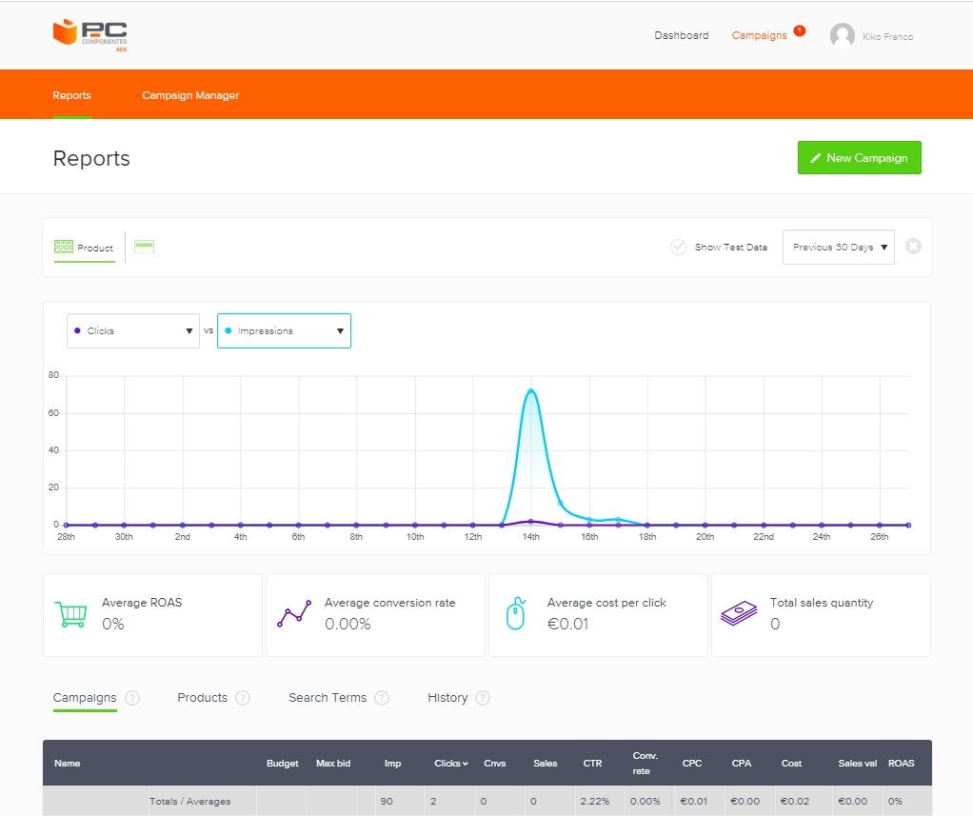Switch to the Search Terms tab
The image size is (973, 816).
(328, 698)
